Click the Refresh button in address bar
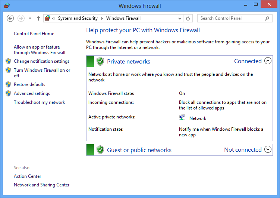 (188, 18)
